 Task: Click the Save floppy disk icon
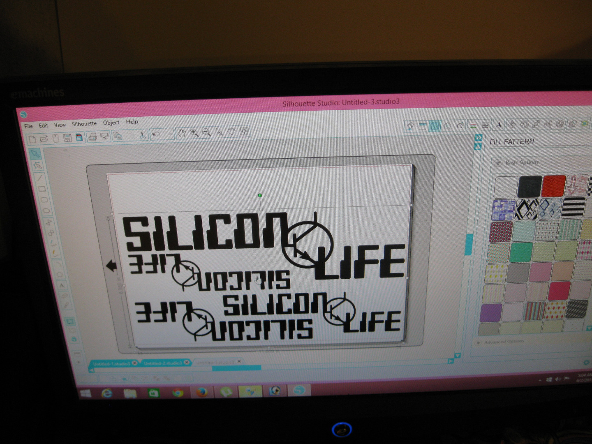click(67, 138)
